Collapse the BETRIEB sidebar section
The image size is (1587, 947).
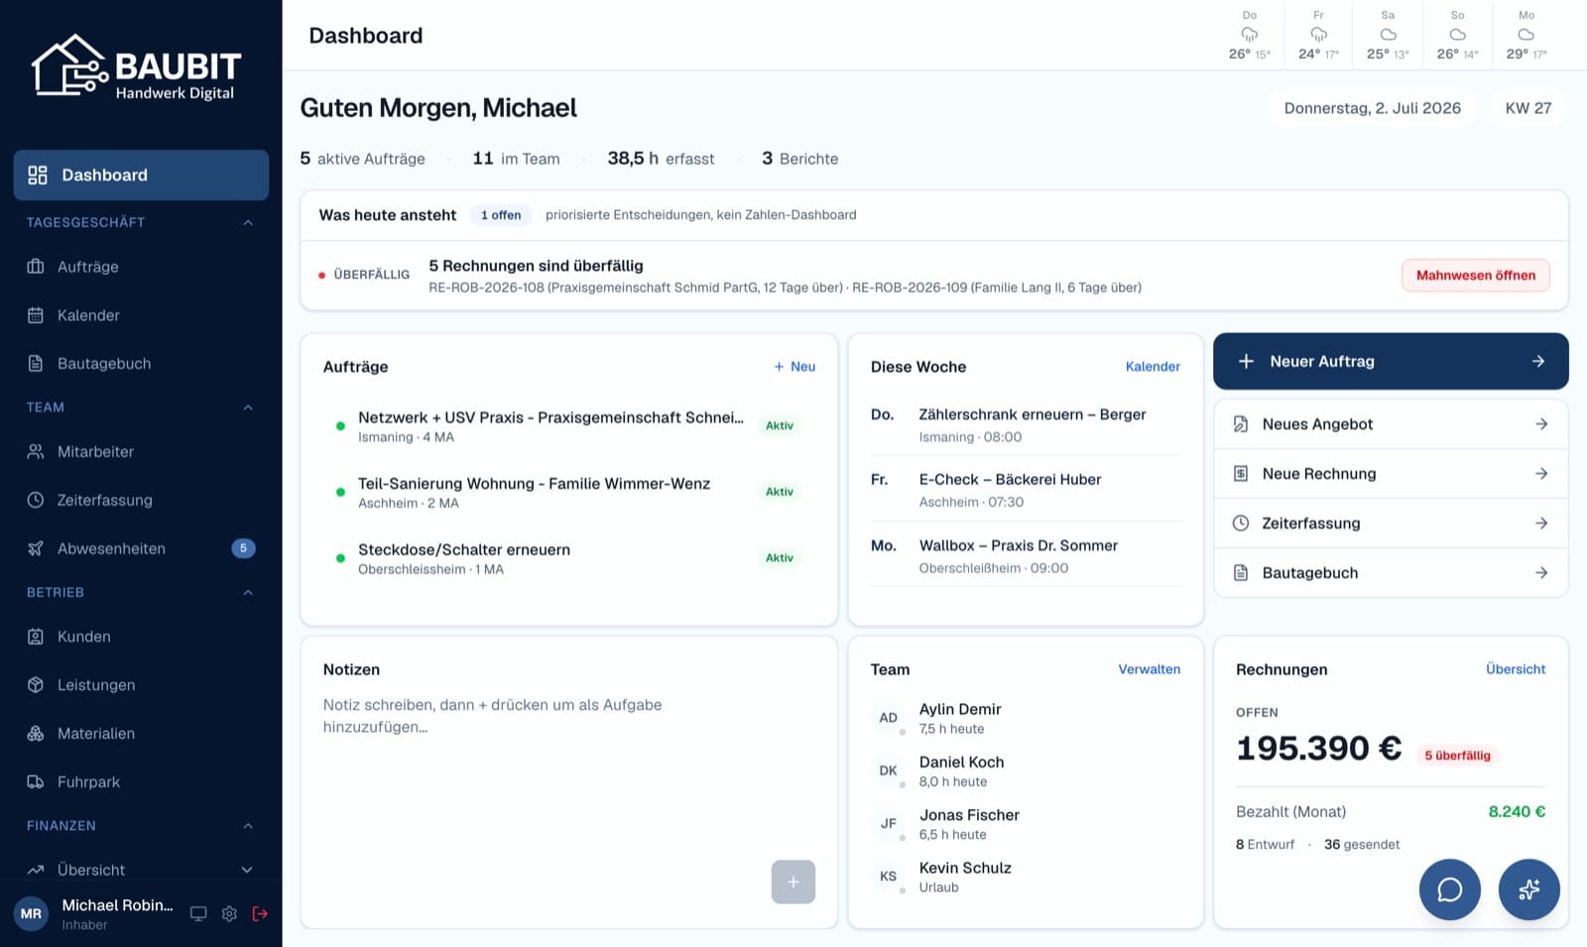[248, 592]
